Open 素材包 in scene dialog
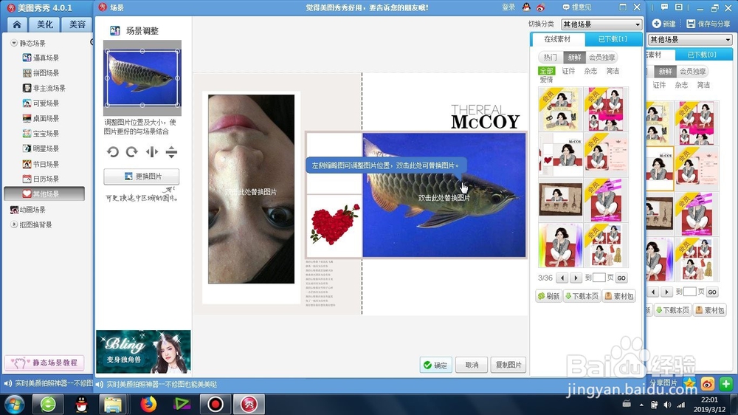Viewport: 738px width, 415px height. [619, 296]
